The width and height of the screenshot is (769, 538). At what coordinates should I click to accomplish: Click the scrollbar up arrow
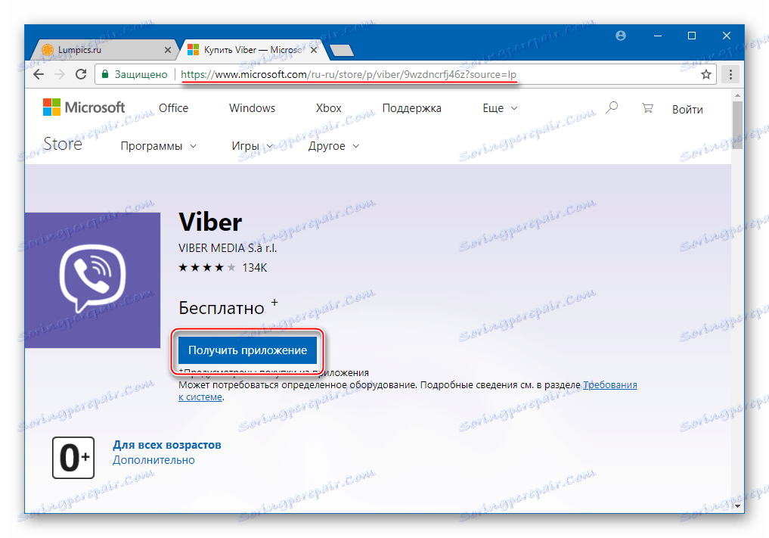click(737, 95)
